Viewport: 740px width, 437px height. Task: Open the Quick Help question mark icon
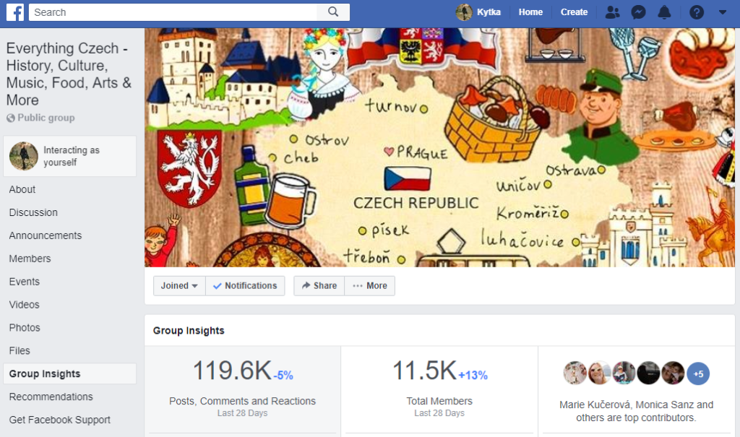point(697,12)
